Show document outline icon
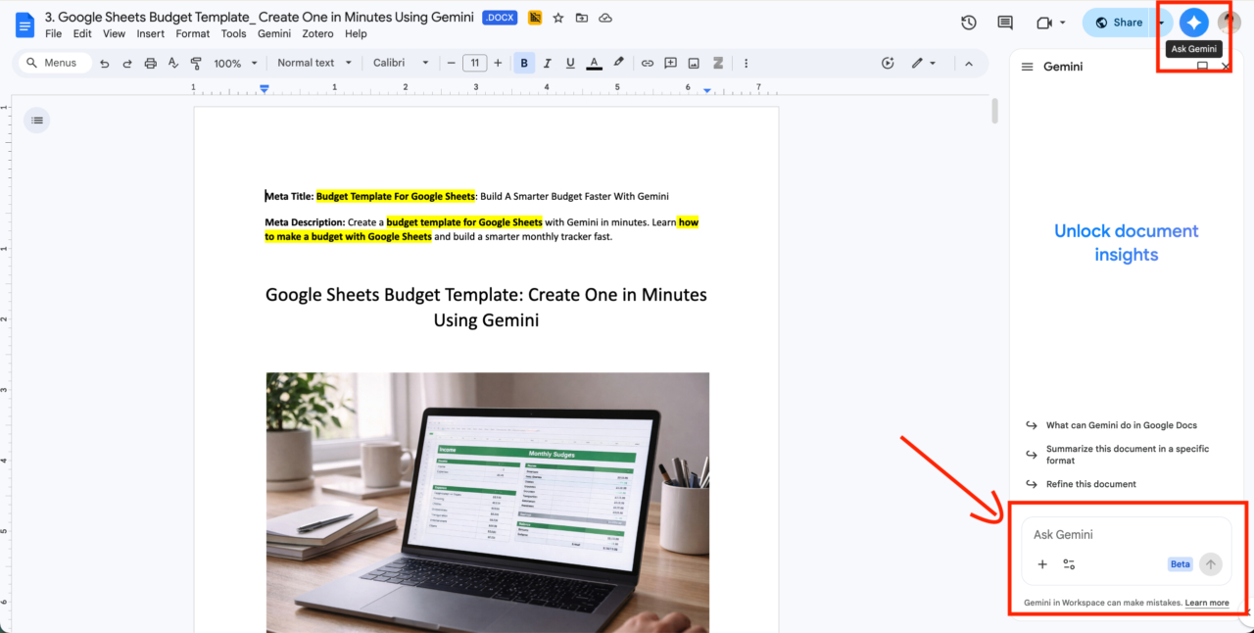Image resolution: width=1254 pixels, height=633 pixels. 37,121
